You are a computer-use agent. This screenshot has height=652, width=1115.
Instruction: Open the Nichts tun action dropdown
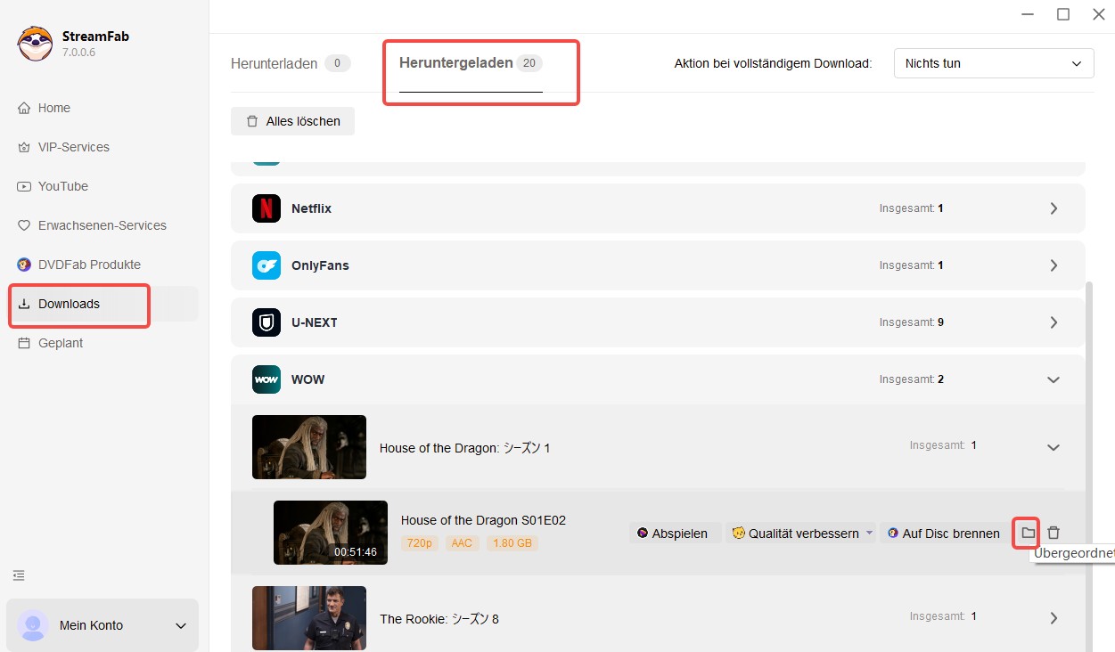[x=993, y=63]
